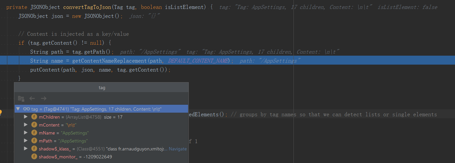This screenshot has width=455, height=163.
Task: Click the convertTagToJson method name
Action: click(86, 7)
